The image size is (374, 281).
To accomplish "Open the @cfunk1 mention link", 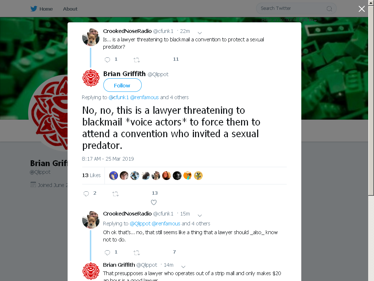I will point(119,97).
